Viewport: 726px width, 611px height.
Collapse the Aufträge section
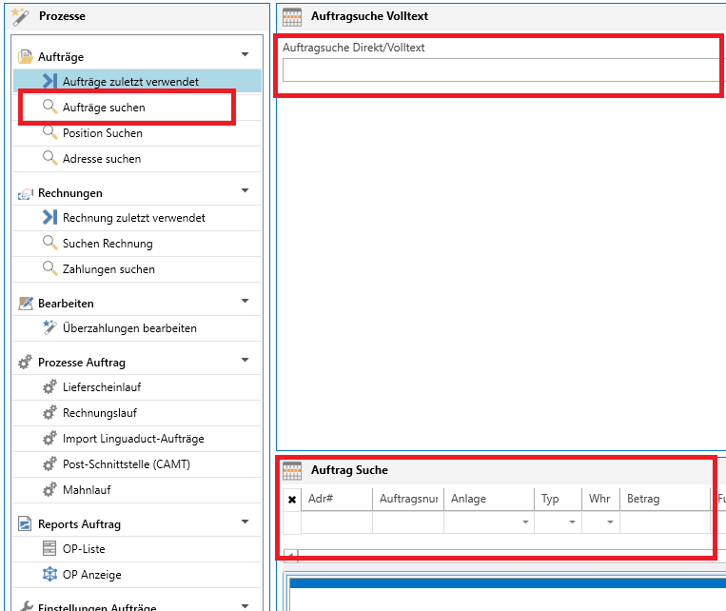(245, 55)
